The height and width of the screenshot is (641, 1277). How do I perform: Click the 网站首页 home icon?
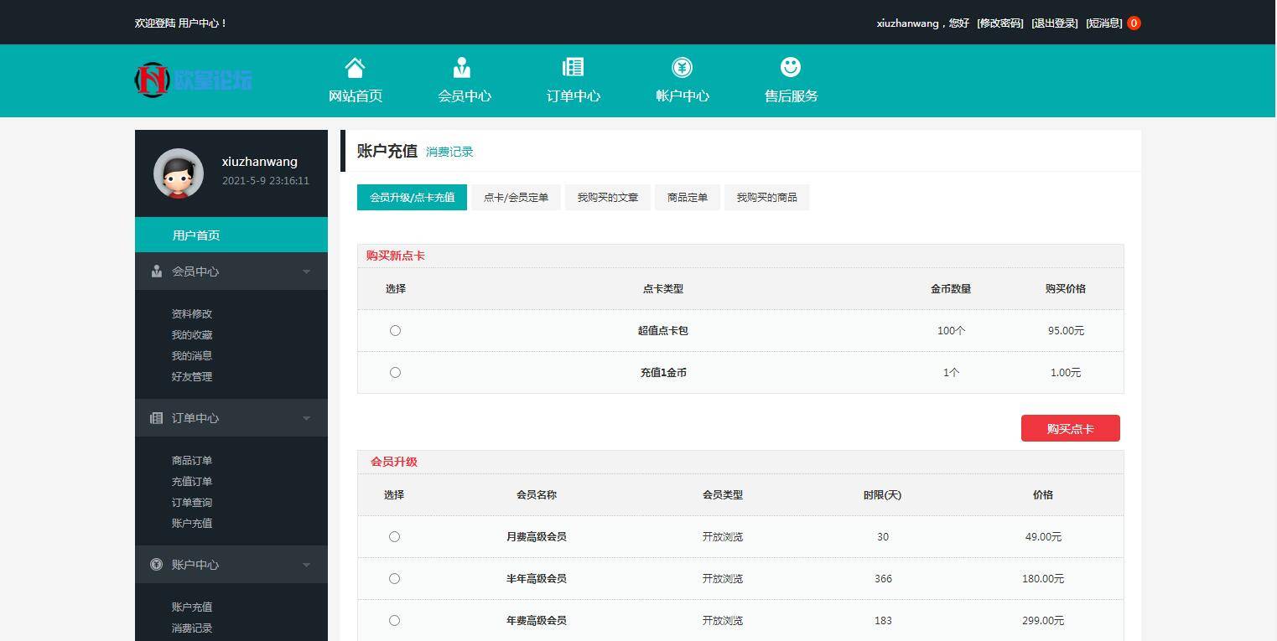[354, 67]
